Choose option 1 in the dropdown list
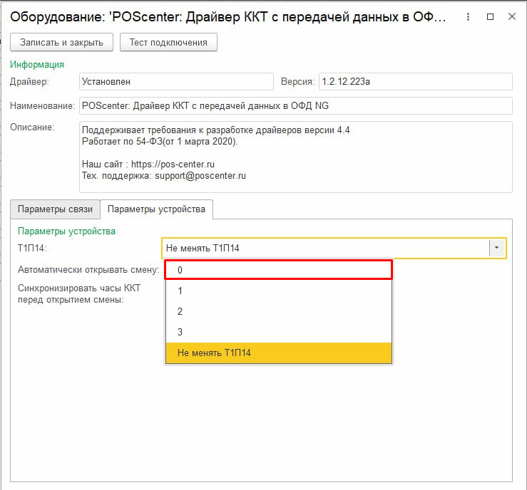 coord(279,291)
